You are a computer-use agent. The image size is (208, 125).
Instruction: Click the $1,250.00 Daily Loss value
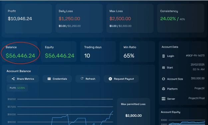(x=69, y=19)
